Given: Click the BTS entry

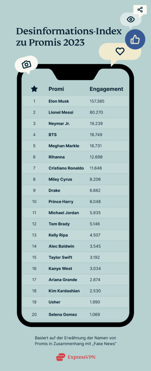Looking at the screenshot, I should click(x=53, y=135).
